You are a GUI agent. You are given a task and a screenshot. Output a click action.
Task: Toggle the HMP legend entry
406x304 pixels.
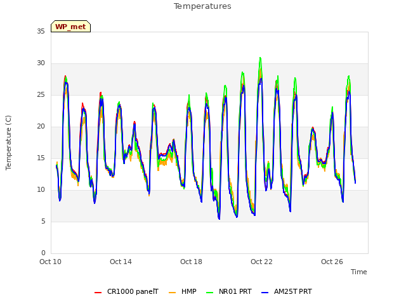pyautogui.click(x=182, y=291)
